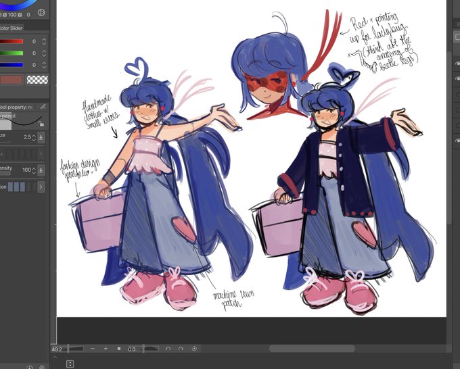Screen dimensions: 460x369
Task: Click the blue channel value field
Action: (x=34, y=65)
